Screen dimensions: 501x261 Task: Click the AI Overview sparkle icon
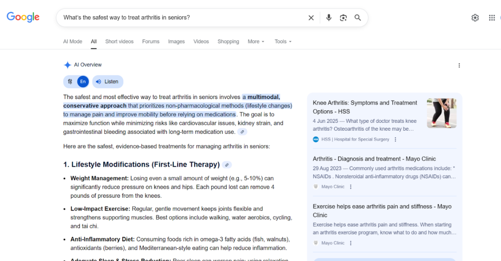coord(68,65)
